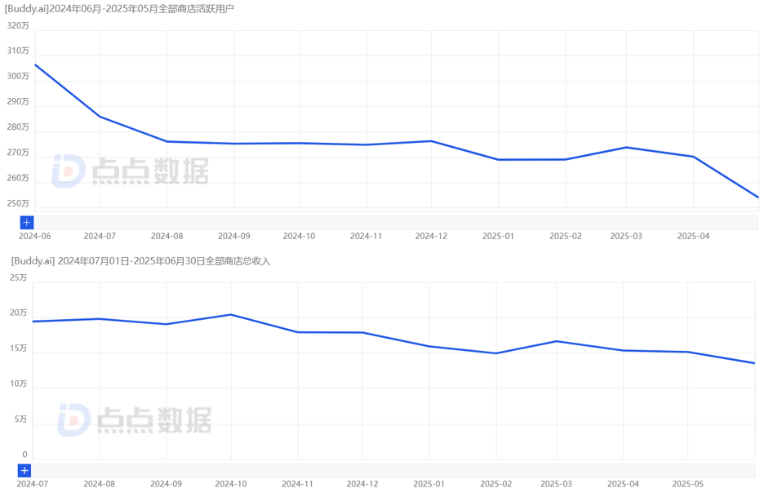Click the blue plus icon under revenue chart
The image size is (760, 497).
click(24, 470)
